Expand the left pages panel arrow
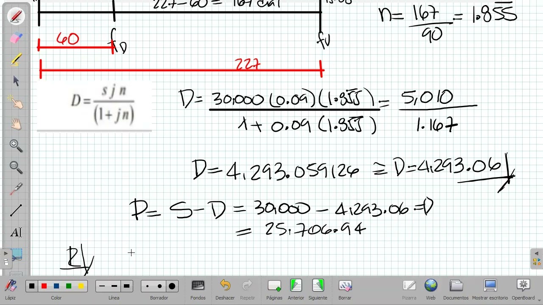The height and width of the screenshot is (305, 543). [x=6, y=253]
